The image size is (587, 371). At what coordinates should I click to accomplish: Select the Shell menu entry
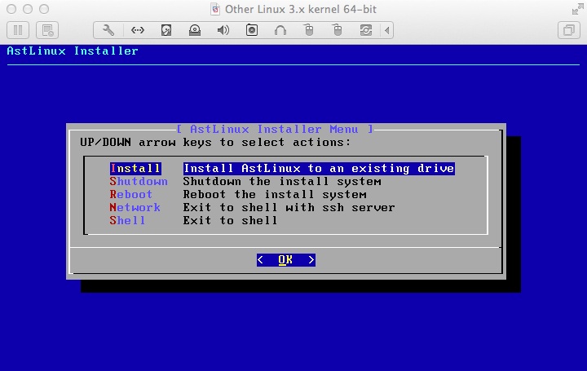coord(127,220)
